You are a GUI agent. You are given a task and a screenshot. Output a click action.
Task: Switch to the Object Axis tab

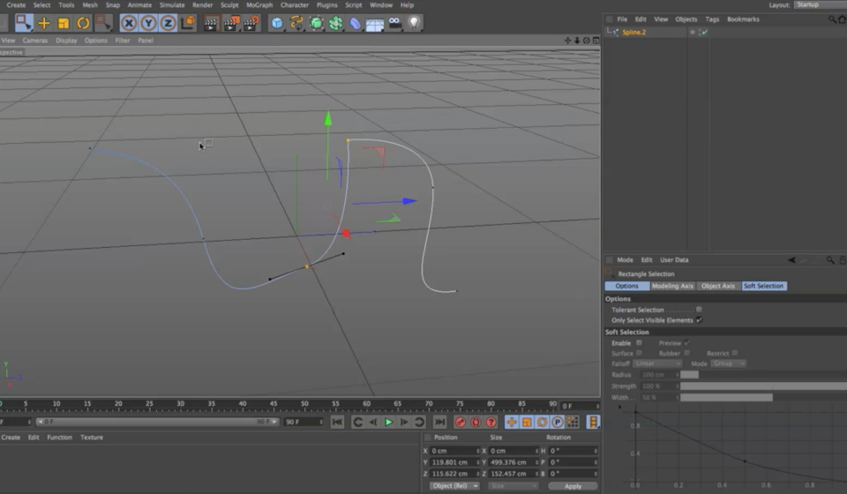click(x=718, y=286)
